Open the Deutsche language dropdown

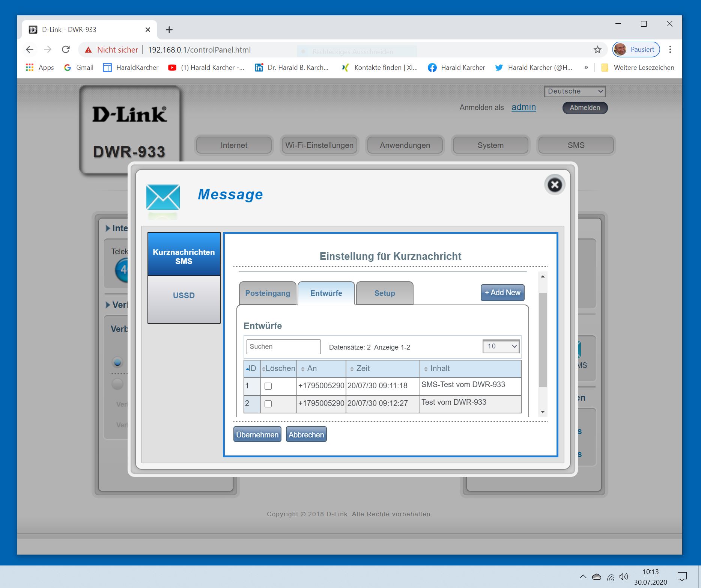pyautogui.click(x=575, y=91)
